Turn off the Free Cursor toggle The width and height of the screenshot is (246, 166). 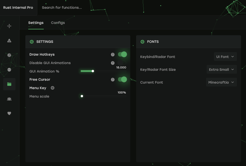click(x=122, y=80)
